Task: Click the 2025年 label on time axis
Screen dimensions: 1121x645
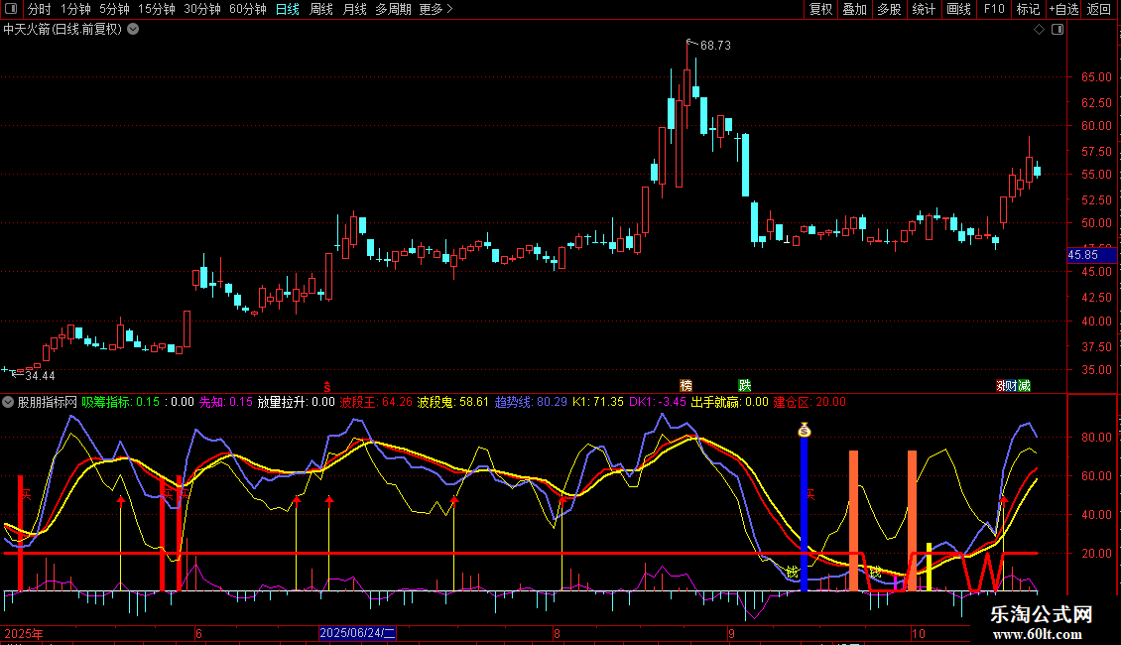Action: point(24,633)
